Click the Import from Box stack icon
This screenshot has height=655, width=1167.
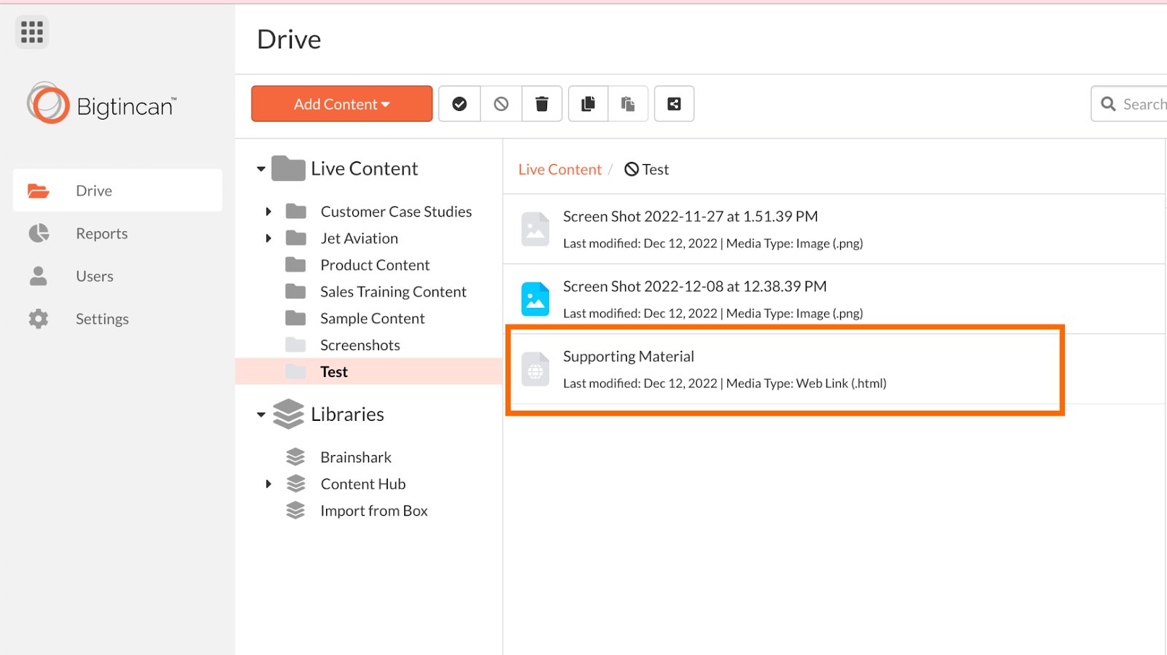[295, 511]
